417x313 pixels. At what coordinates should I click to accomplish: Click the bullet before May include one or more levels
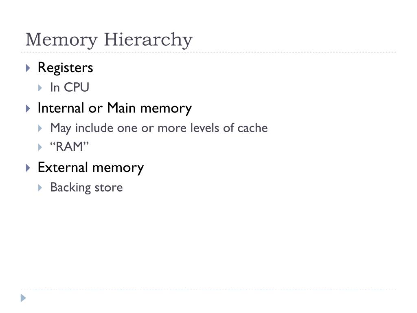[40, 128]
